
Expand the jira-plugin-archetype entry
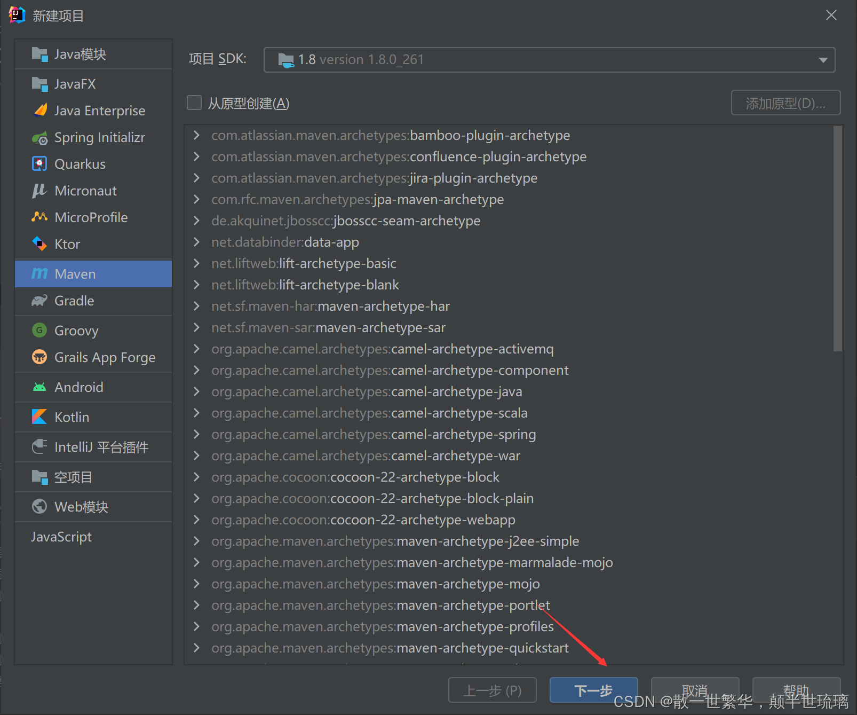coord(196,178)
